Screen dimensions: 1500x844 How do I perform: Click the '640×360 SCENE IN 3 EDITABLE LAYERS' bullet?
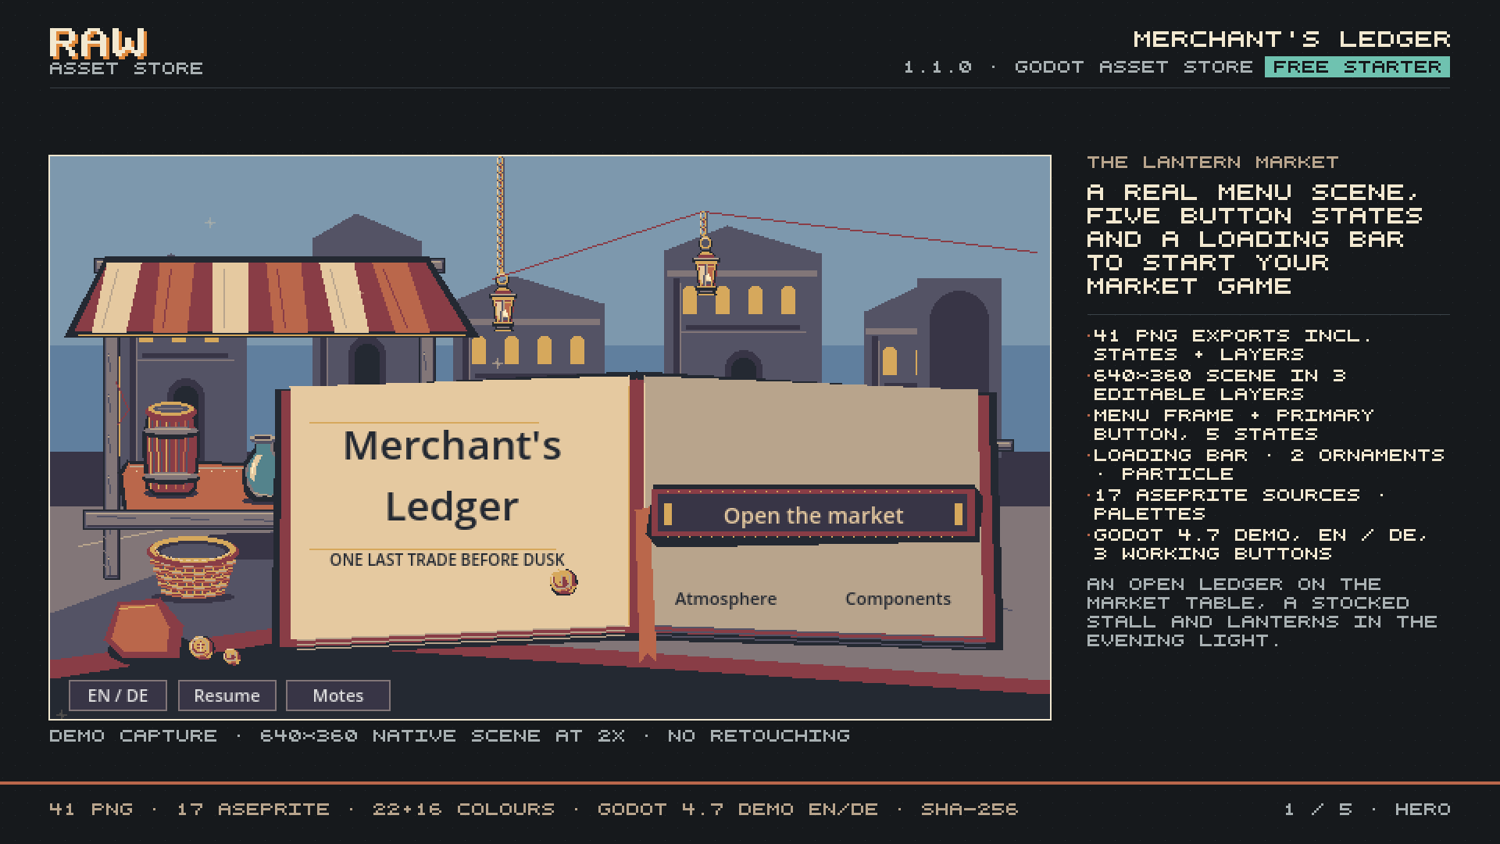tap(1216, 384)
